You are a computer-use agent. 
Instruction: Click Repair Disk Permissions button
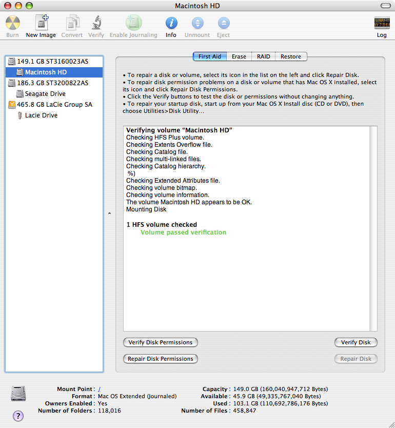click(161, 359)
